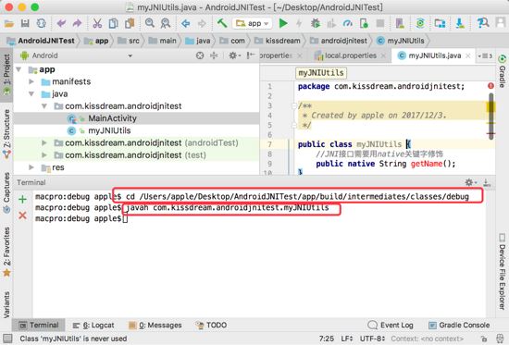Select the kissdream breadcrumb
The height and width of the screenshot is (345, 509).
(278, 41)
